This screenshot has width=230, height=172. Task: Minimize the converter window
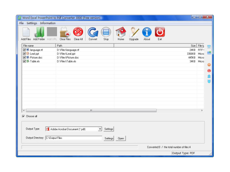point(194,17)
